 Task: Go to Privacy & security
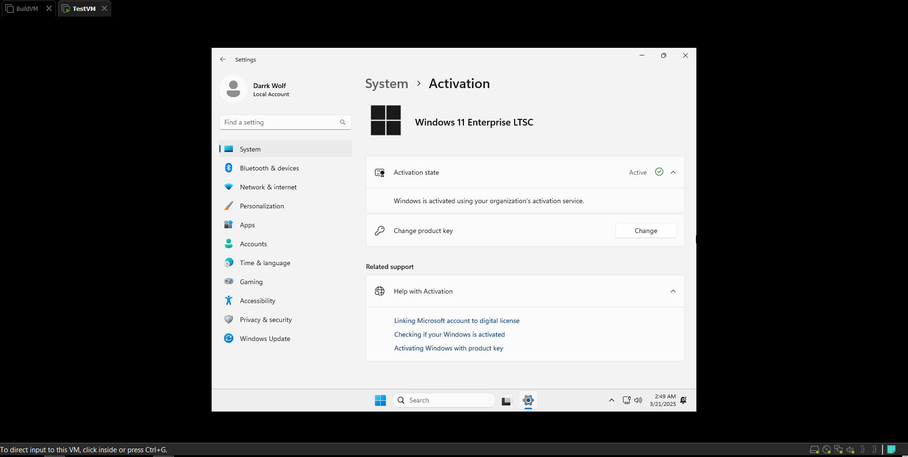coord(285,319)
